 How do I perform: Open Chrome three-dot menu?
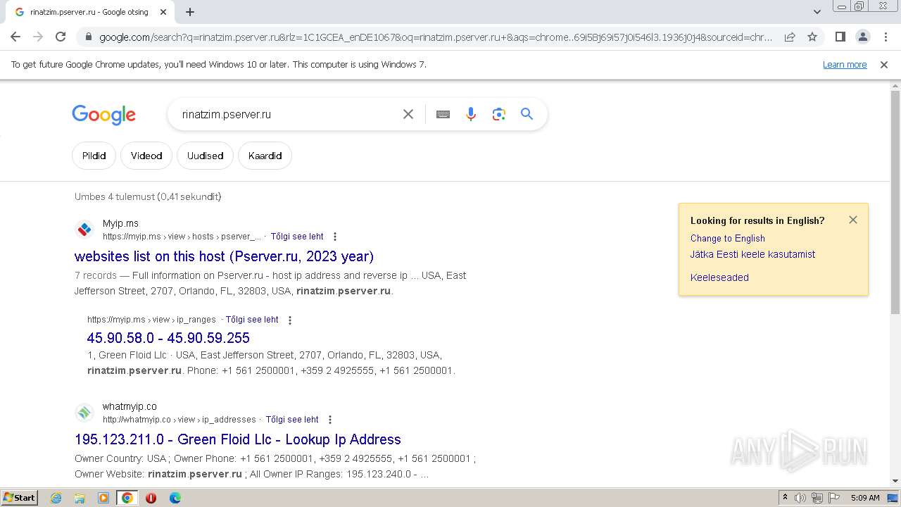tap(886, 37)
